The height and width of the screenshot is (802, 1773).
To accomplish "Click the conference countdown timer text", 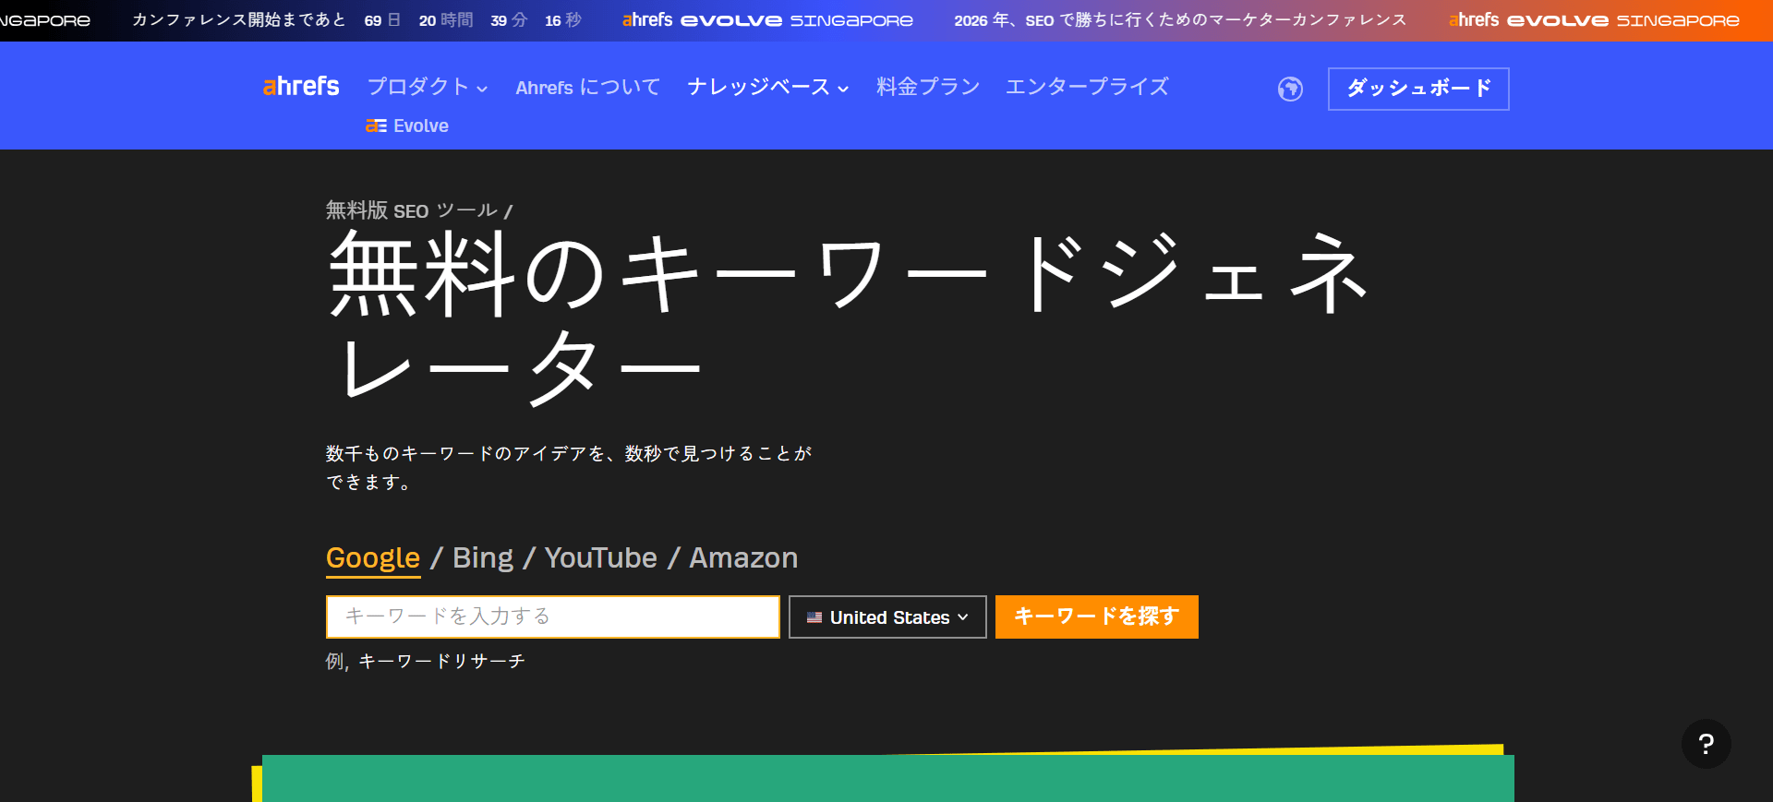I will tap(357, 20).
